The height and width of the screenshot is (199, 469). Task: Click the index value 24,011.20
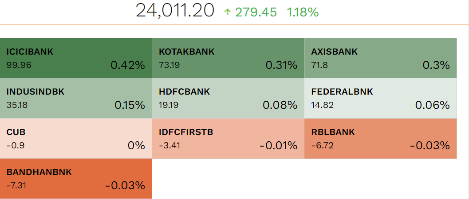pos(175,11)
